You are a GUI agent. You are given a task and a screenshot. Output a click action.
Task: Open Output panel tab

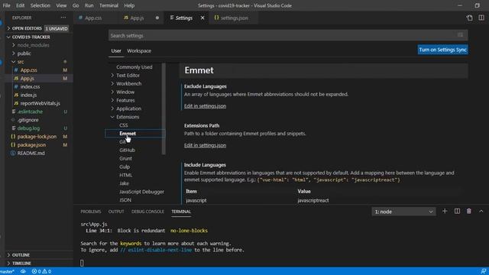coord(116,212)
